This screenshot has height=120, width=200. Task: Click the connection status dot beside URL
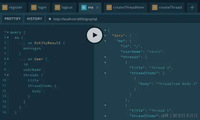click(50, 19)
